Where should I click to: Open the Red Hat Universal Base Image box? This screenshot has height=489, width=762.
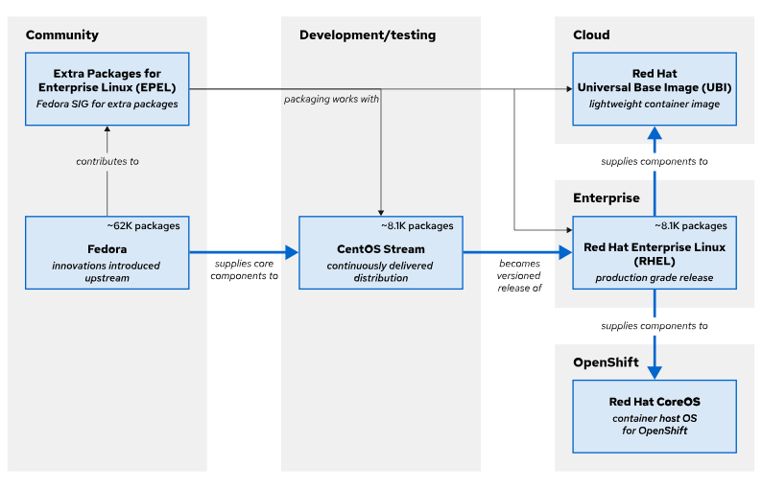(655, 88)
